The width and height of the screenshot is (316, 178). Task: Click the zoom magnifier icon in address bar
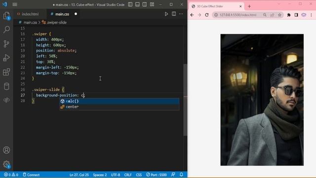click(x=265, y=15)
